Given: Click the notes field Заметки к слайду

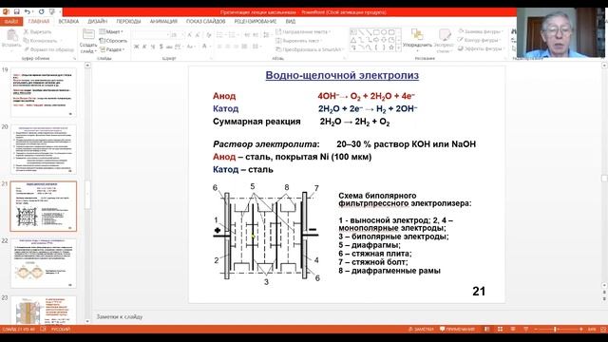Looking at the screenshot, I should [120, 316].
